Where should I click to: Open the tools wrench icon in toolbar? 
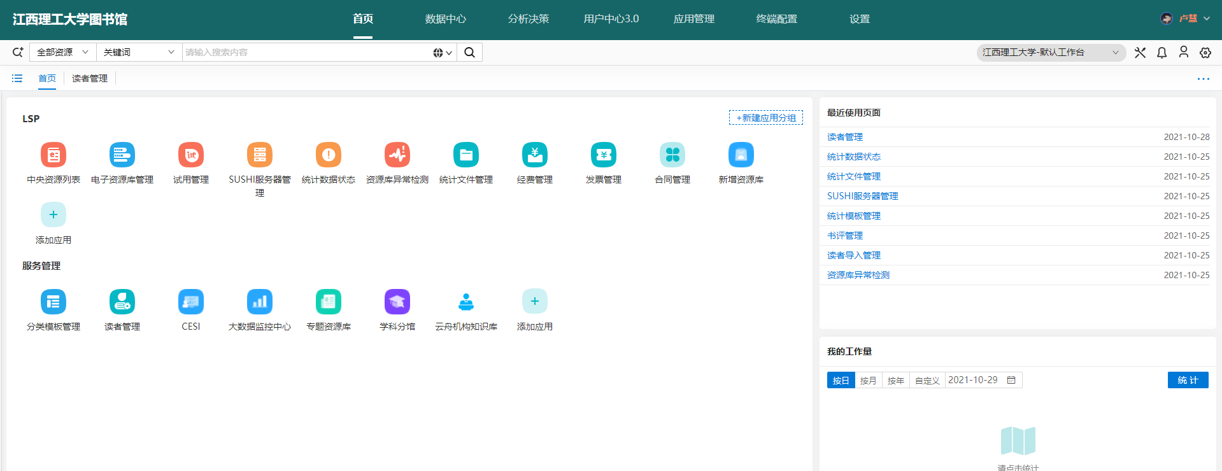1140,53
